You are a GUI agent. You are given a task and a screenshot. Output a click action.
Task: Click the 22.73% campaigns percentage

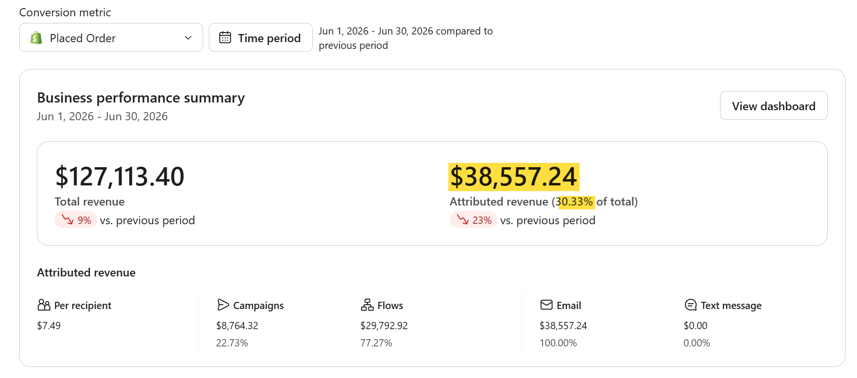[x=232, y=343]
